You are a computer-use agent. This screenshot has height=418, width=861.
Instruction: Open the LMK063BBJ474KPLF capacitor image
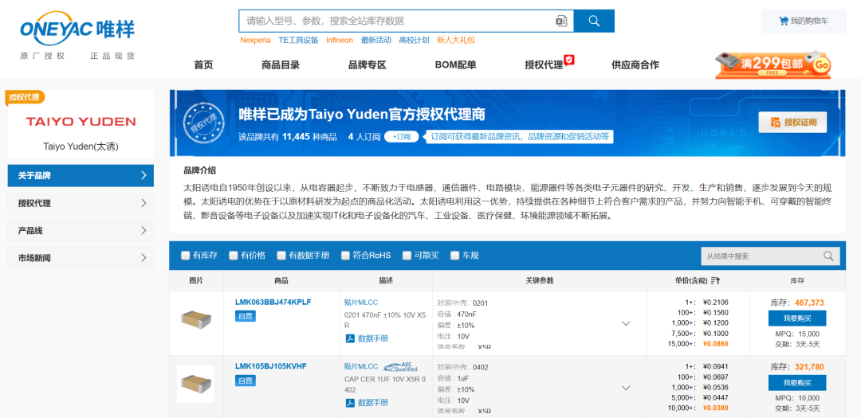[x=196, y=319]
